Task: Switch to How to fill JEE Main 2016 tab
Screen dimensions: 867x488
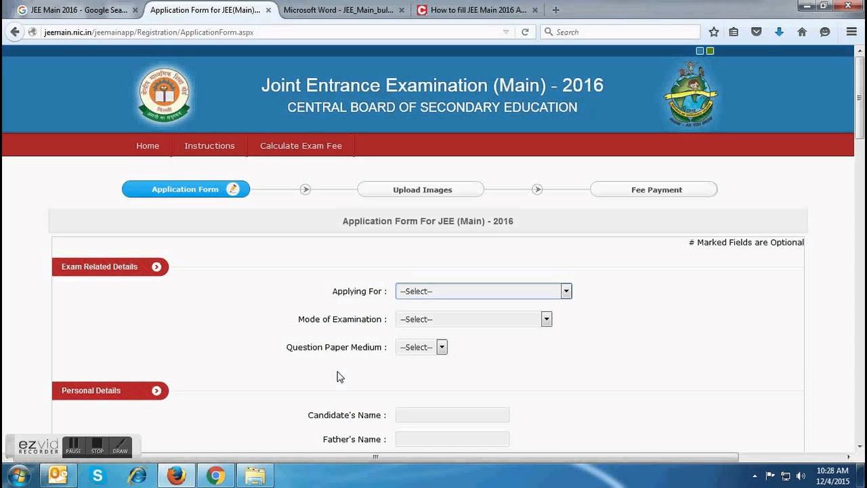Action: click(x=476, y=10)
